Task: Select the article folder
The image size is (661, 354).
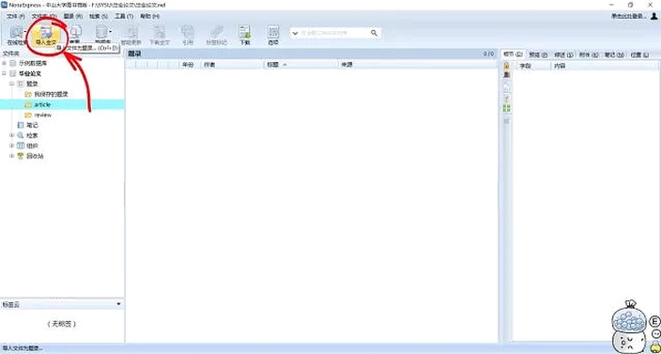Action: point(42,104)
